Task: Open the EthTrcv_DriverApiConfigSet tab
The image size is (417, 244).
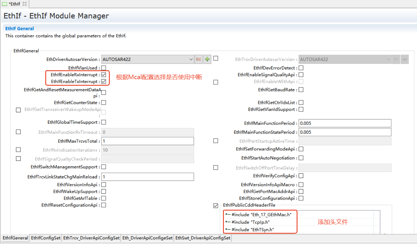Action: (x=91, y=238)
